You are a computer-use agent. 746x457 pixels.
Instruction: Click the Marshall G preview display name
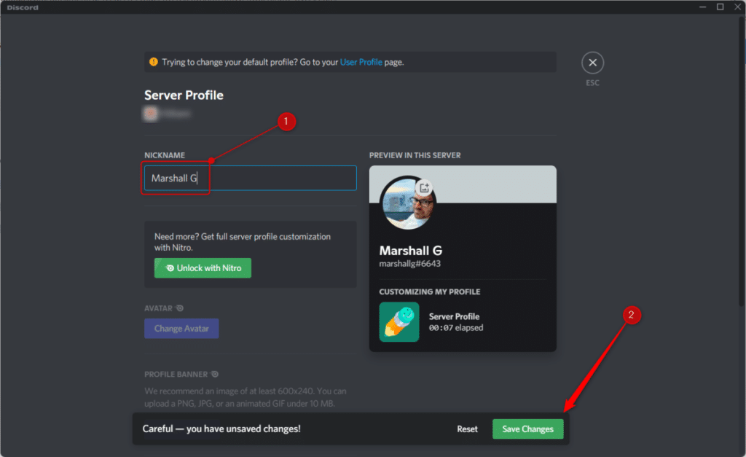[x=411, y=251]
